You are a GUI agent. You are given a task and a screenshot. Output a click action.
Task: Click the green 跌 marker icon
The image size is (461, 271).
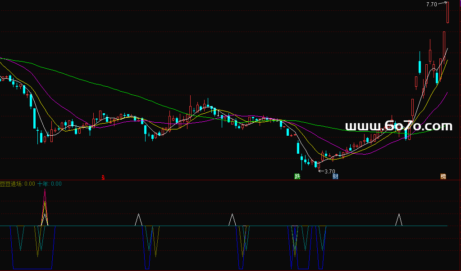297,176
